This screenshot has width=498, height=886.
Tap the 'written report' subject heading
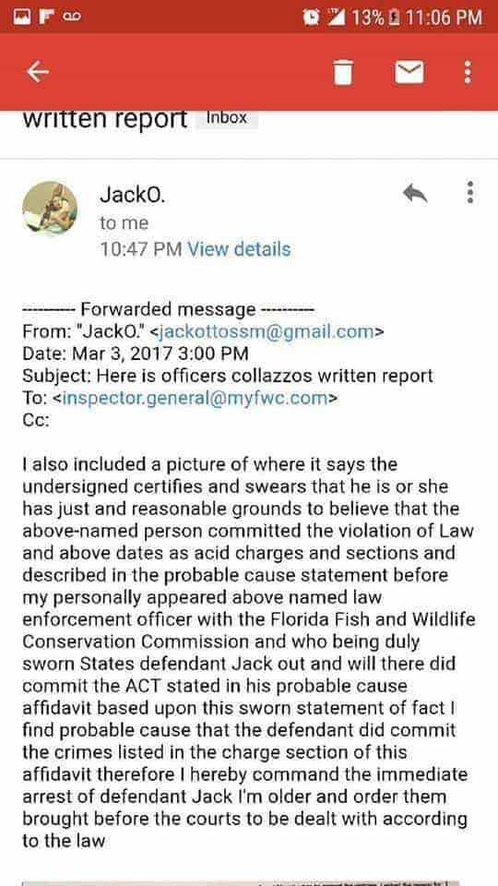[105, 119]
